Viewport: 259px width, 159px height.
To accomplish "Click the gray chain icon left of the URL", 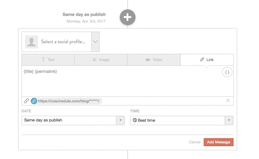I will 26,101.
